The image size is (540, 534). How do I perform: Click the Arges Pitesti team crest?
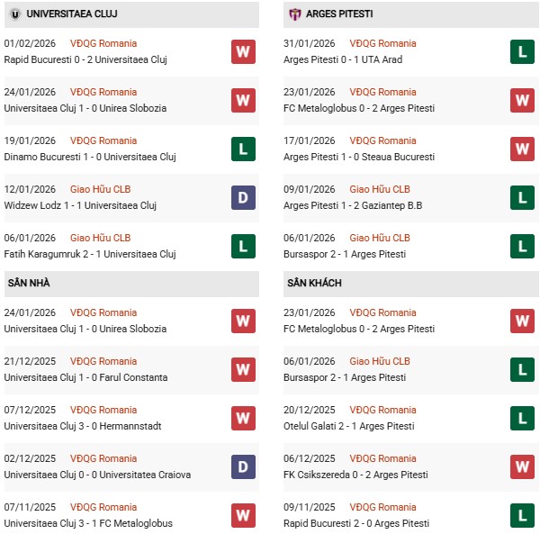pos(294,14)
